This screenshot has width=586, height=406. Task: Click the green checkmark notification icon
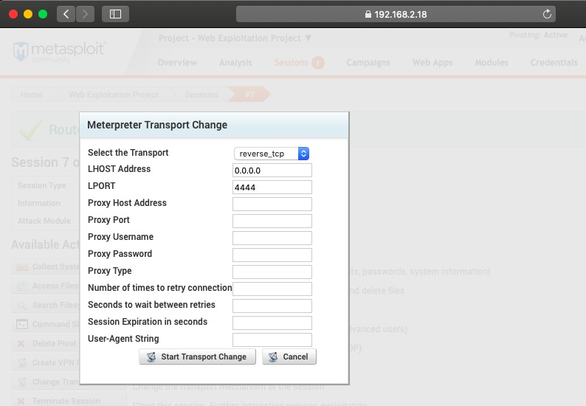30,129
